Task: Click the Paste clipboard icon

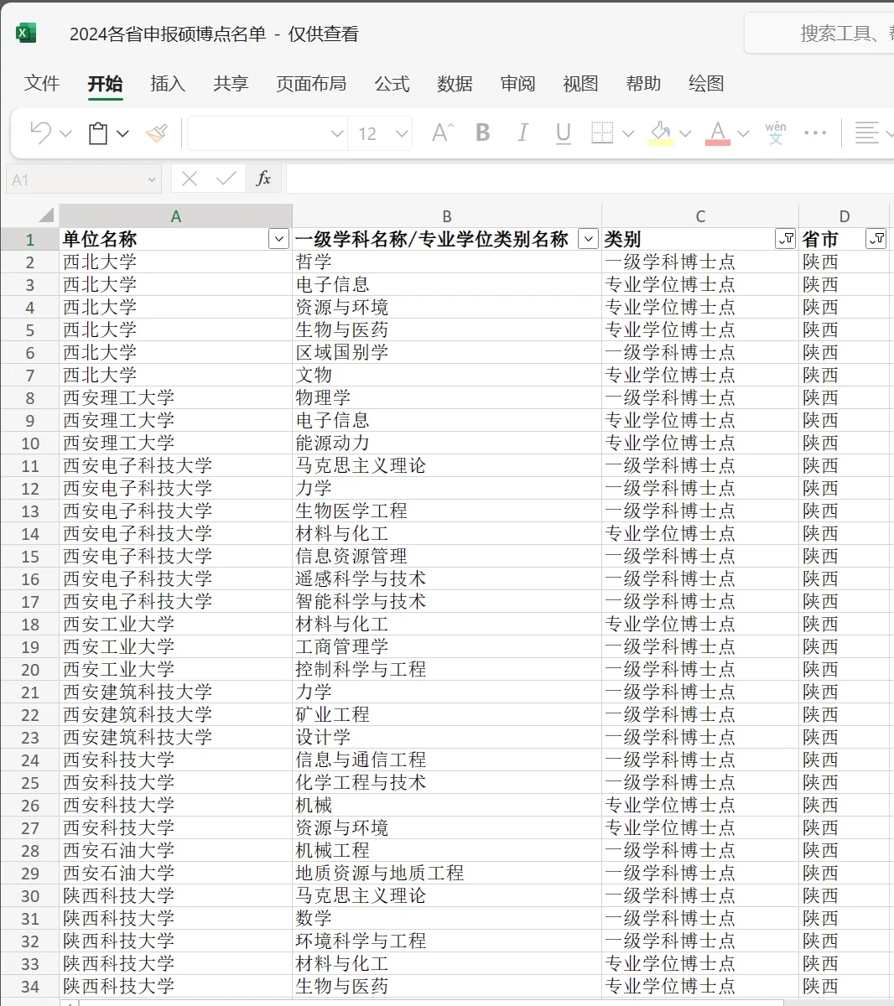Action: (x=98, y=132)
